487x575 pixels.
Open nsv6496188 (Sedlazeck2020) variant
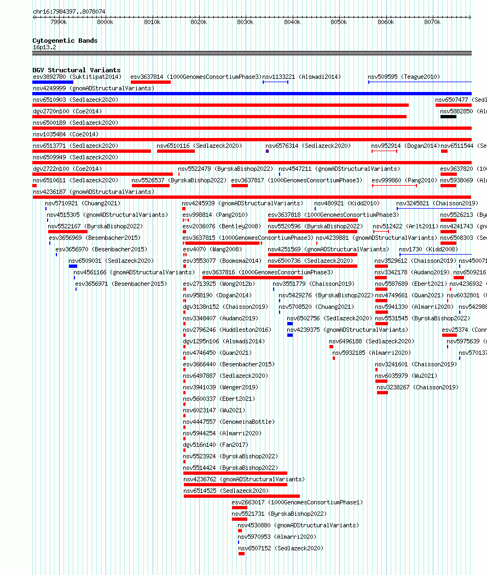click(372, 341)
